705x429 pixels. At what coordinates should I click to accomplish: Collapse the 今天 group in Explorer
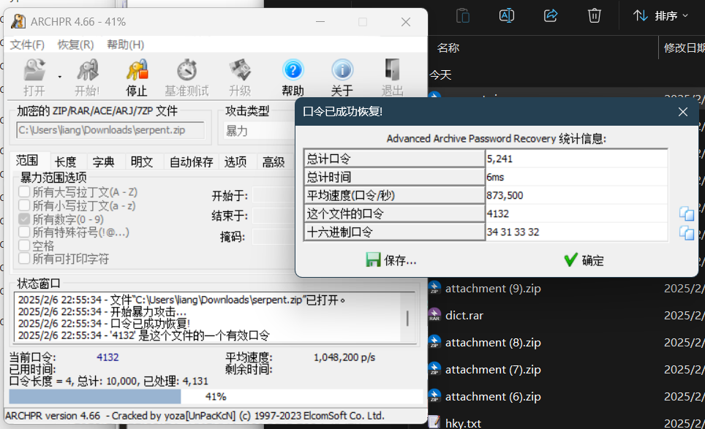[440, 75]
